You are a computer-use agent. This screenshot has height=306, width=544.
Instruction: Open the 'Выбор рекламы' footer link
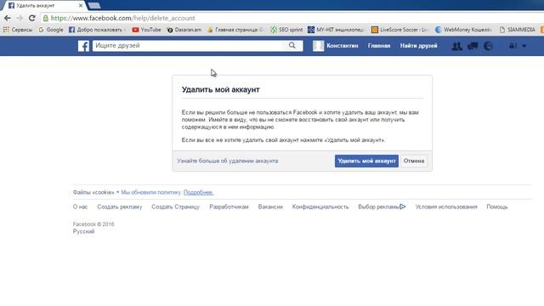[x=378, y=207]
